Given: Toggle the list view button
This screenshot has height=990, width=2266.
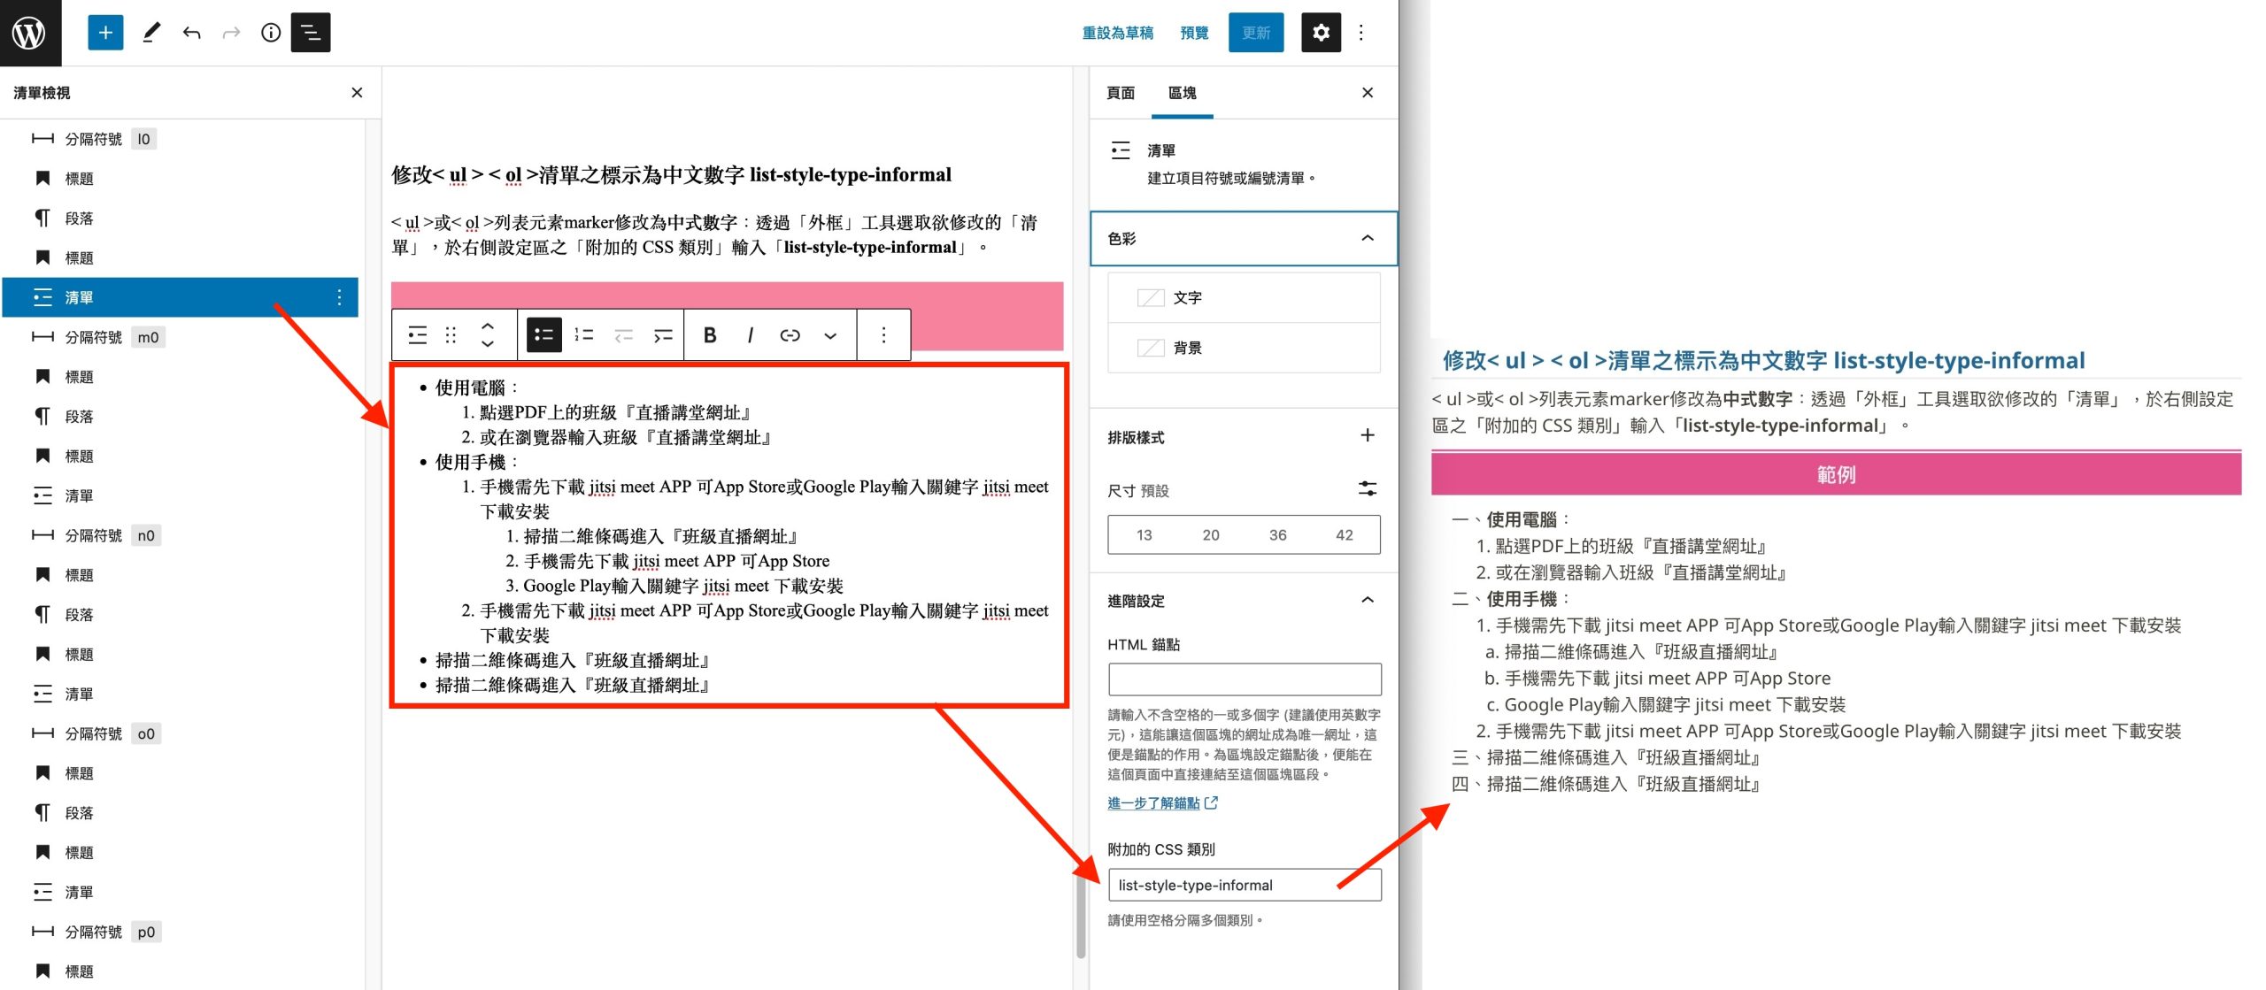Looking at the screenshot, I should tap(311, 33).
